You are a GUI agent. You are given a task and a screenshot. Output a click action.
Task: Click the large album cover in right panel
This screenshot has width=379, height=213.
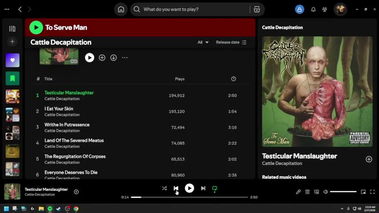click(x=317, y=91)
